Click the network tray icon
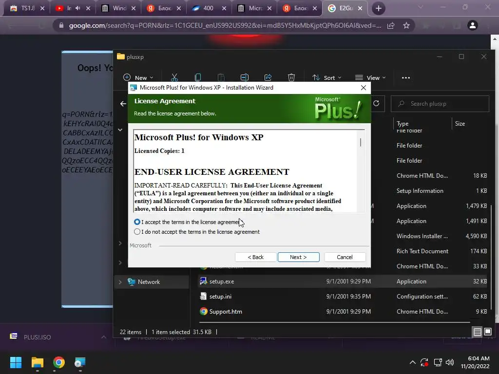This screenshot has width=499, height=374. coord(438,362)
